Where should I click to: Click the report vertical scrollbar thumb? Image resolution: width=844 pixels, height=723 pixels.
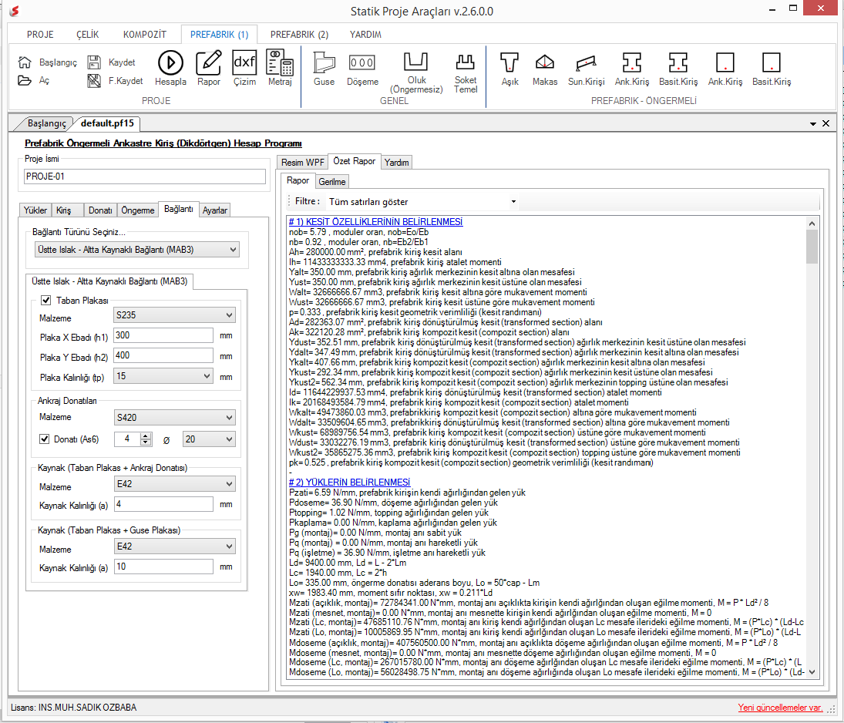812,247
